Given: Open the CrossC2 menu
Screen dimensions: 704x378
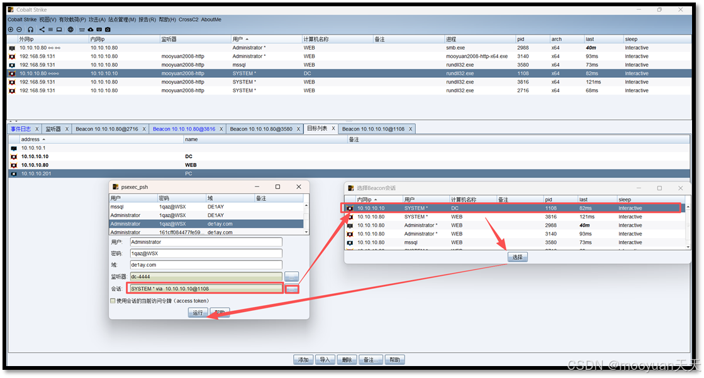Looking at the screenshot, I should click(x=188, y=19).
